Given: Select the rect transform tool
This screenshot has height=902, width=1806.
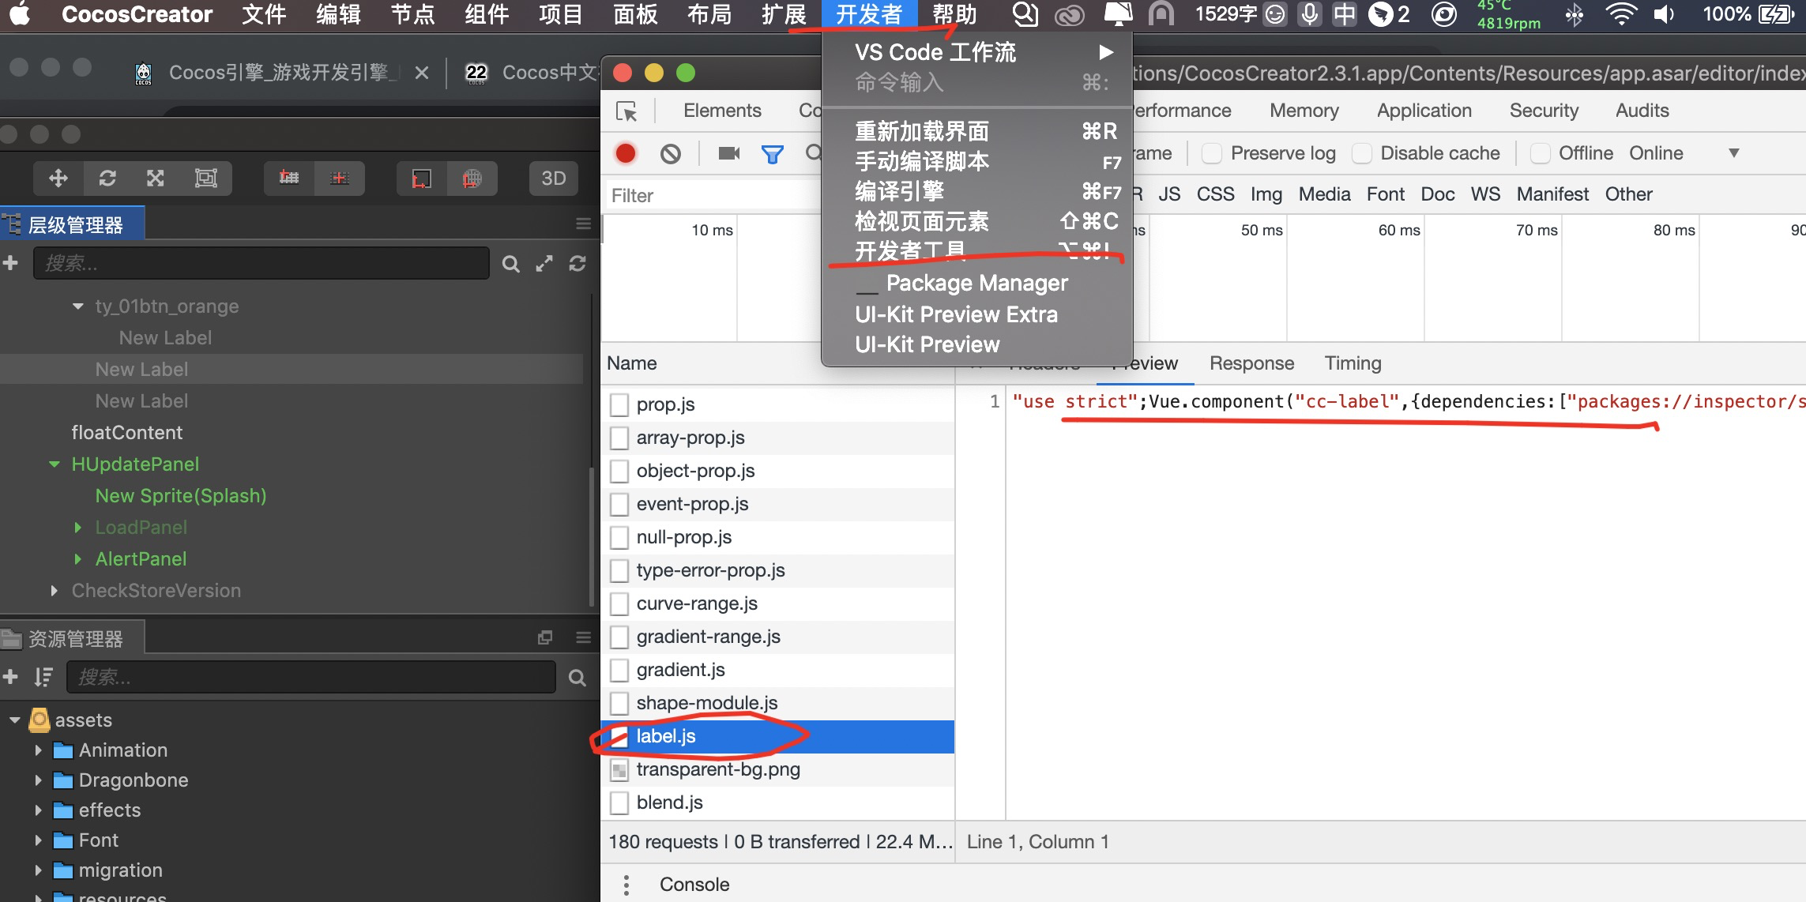Looking at the screenshot, I should [205, 179].
